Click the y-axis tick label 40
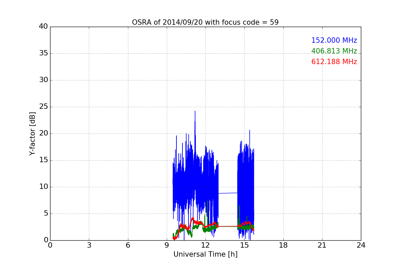 click(43, 27)
